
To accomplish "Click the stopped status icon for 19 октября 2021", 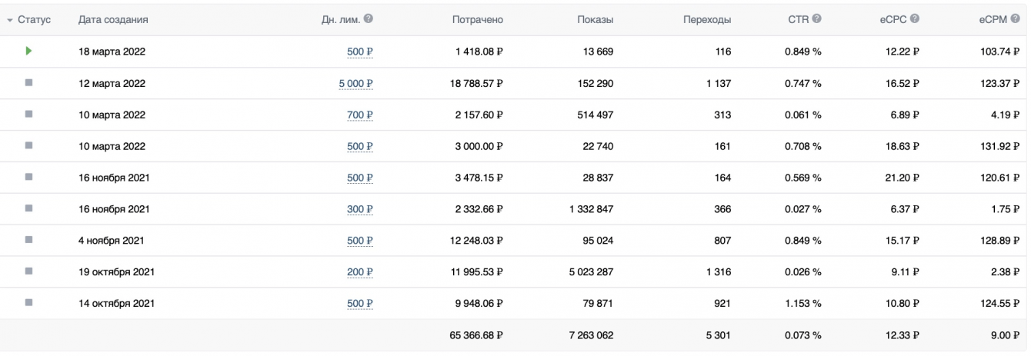I will click(x=29, y=271).
